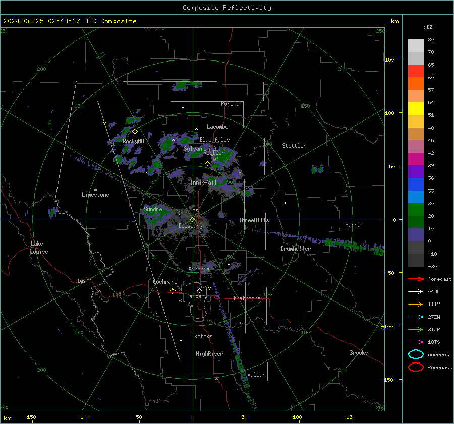Click the RedDeer map label
The height and width of the screenshot is (424, 454).
pyautogui.click(x=214, y=153)
